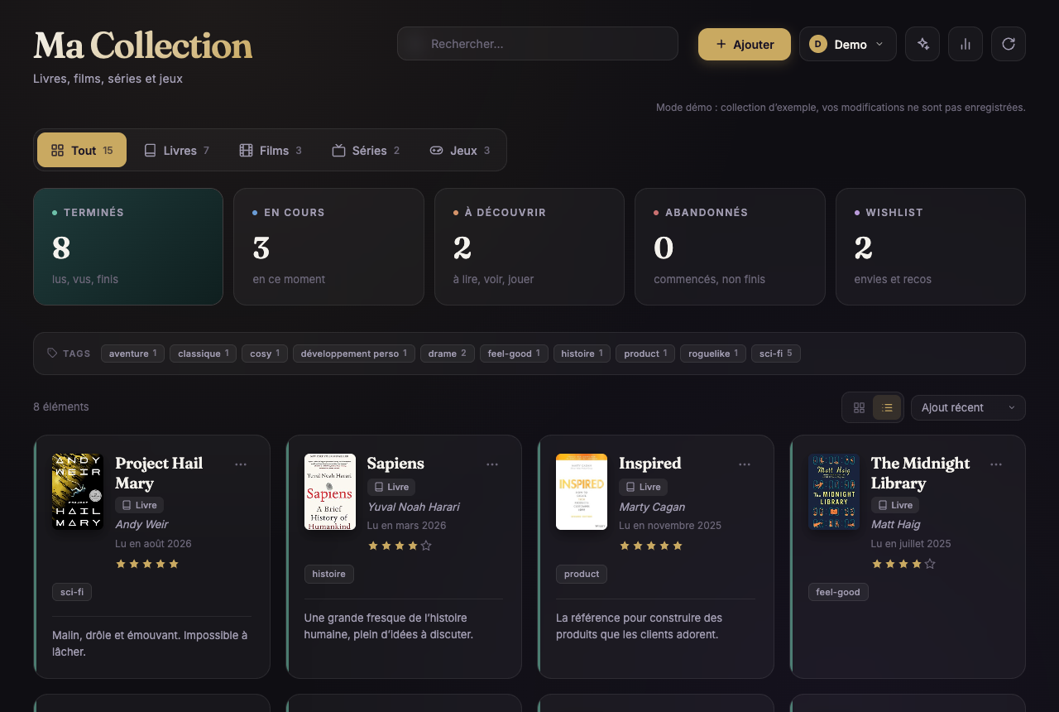Image resolution: width=1059 pixels, height=712 pixels.
Task: Open the Ajout récent sort dropdown
Action: click(x=968, y=407)
